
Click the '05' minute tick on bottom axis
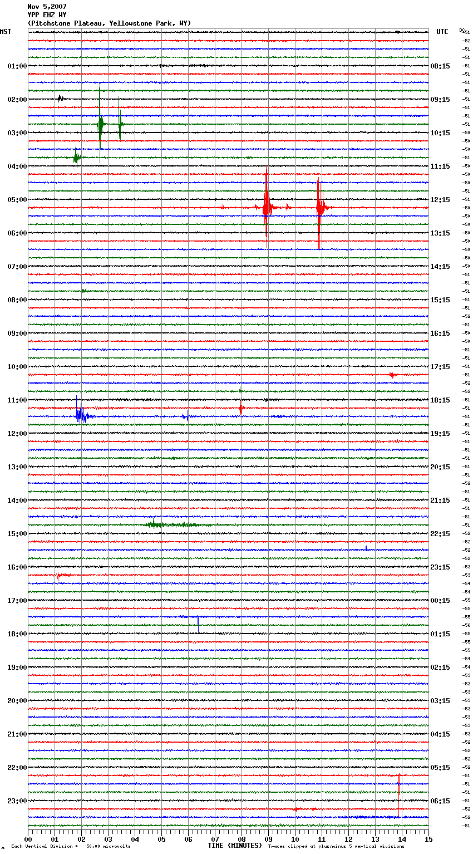click(x=161, y=840)
